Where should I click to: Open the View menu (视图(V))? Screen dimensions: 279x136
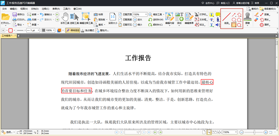pyautogui.click(x=24, y=9)
